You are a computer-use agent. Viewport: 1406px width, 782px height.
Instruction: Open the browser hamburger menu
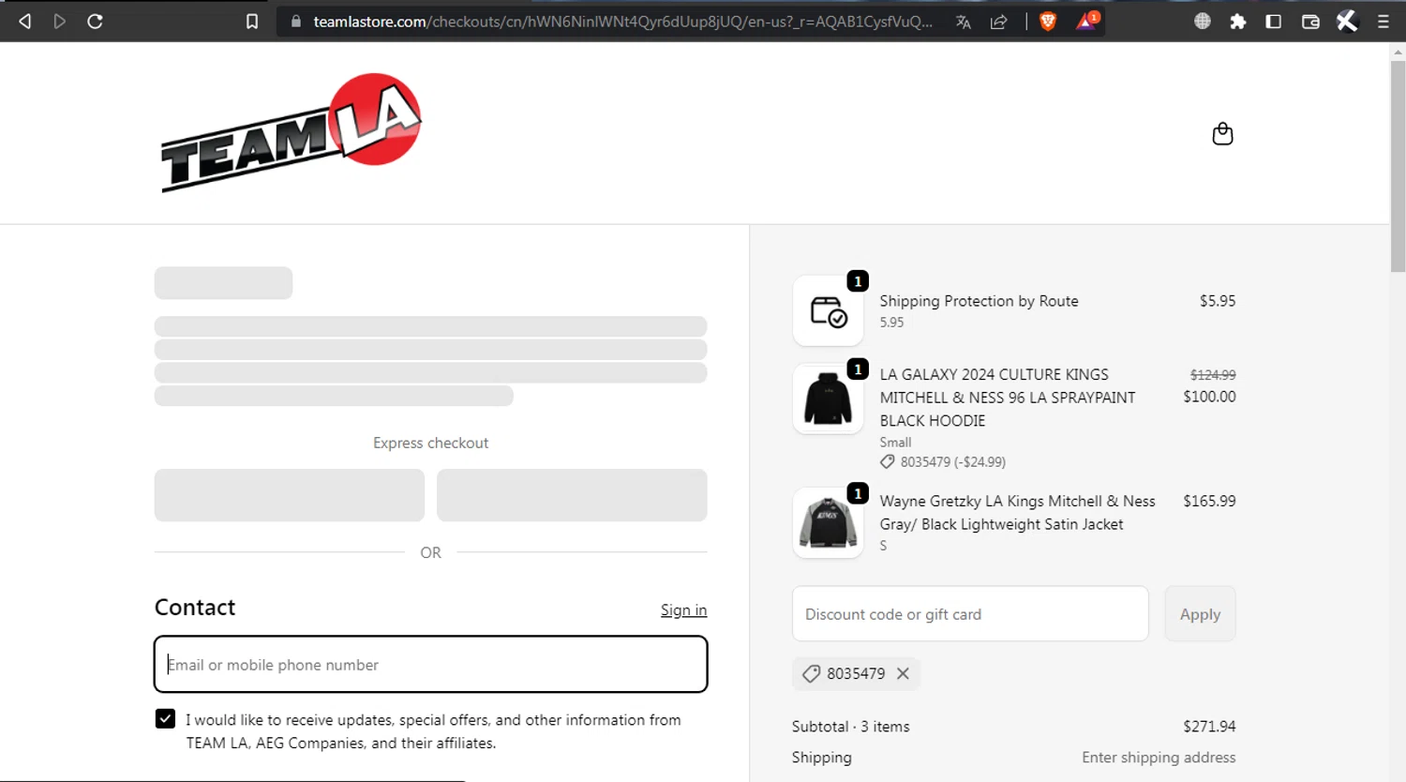click(1384, 21)
